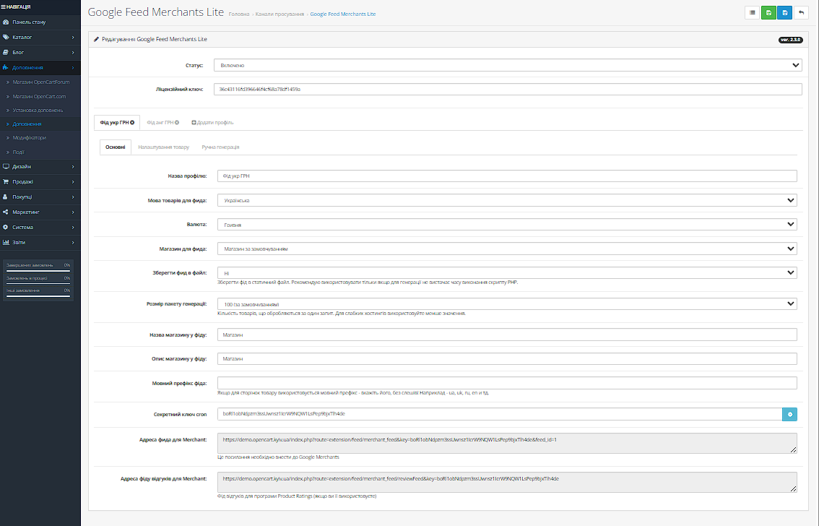Go to Канали просування breadcrumb
819x526 pixels.
[x=279, y=14]
